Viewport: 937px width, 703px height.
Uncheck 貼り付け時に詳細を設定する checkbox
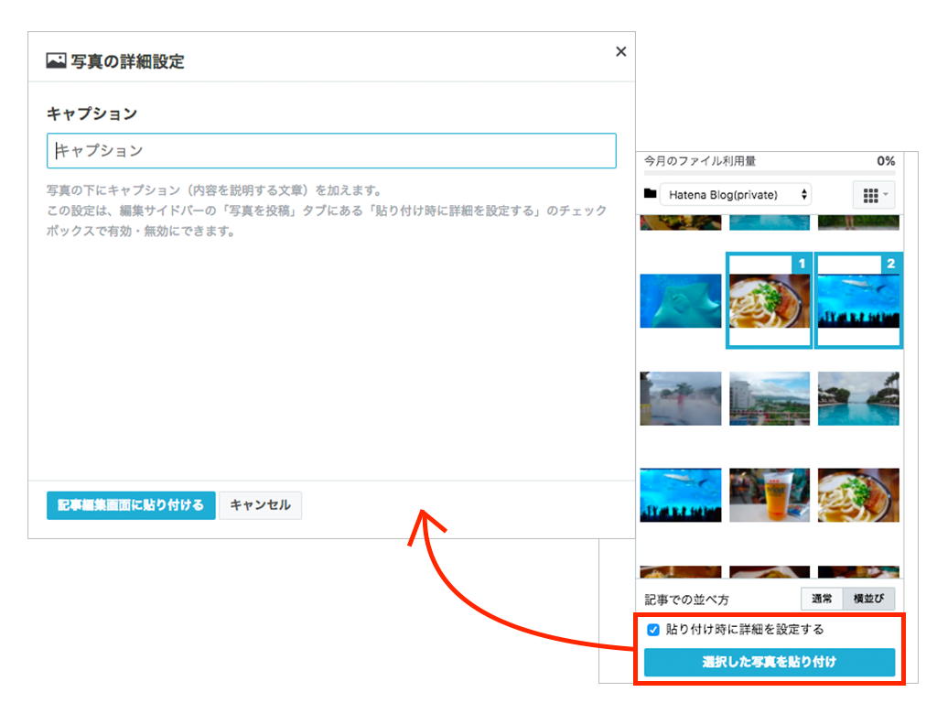(653, 630)
